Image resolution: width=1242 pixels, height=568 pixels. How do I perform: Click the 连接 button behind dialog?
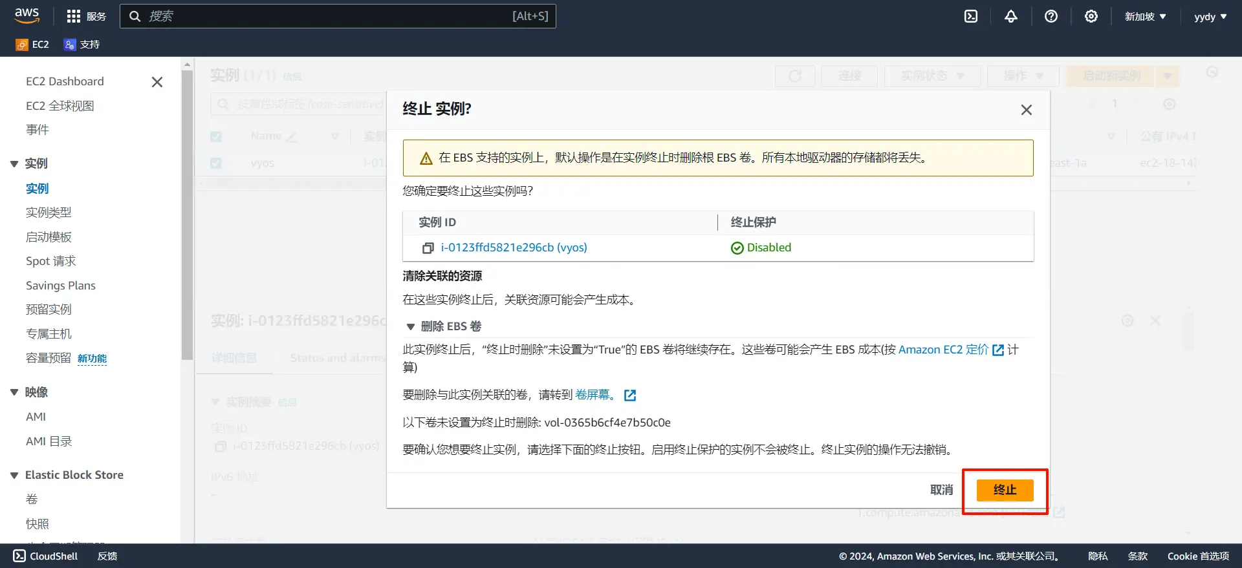pyautogui.click(x=849, y=76)
